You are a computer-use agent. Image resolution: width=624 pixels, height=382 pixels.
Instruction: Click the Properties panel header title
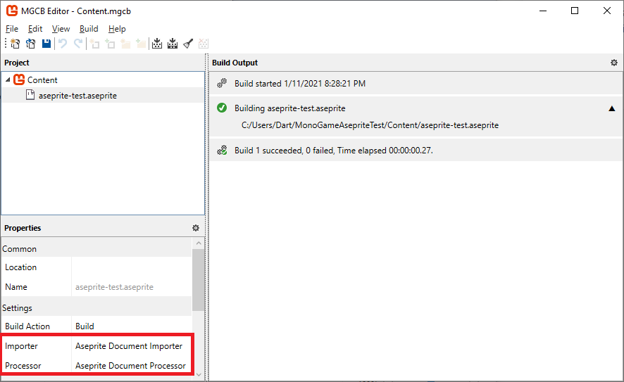(x=23, y=228)
